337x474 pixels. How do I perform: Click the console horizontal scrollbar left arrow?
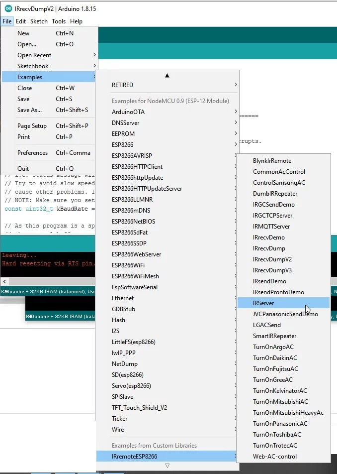(4, 281)
